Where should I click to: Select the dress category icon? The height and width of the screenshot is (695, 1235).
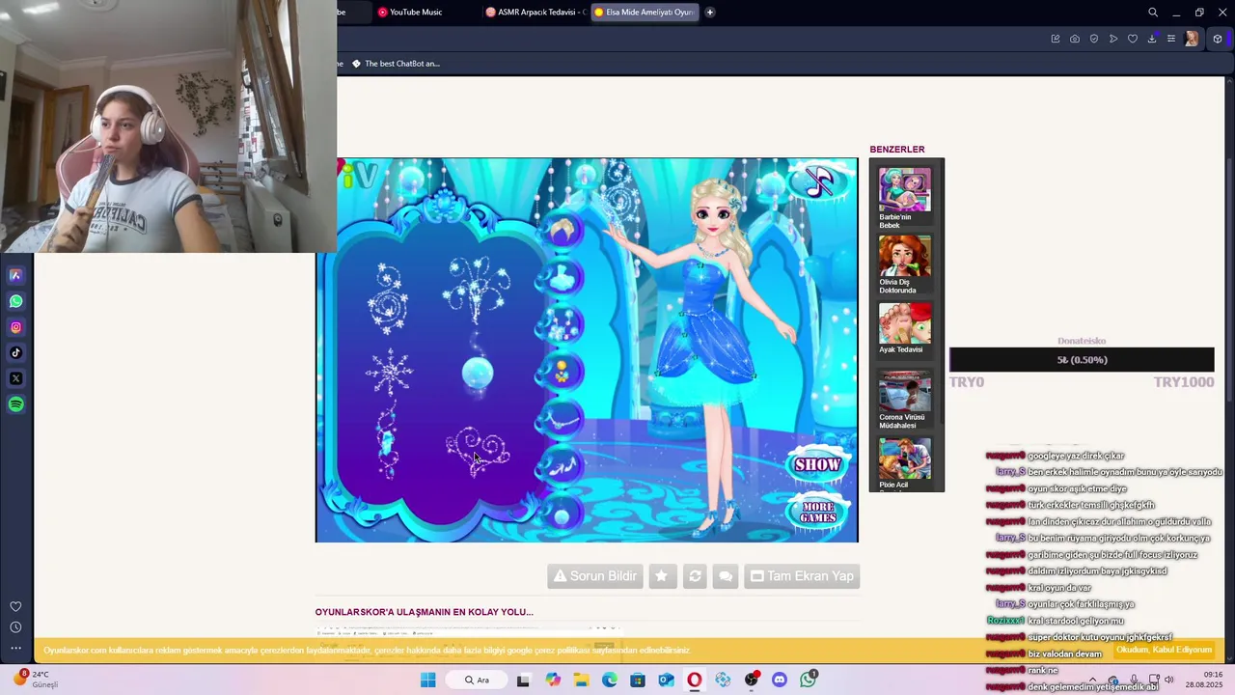[563, 280]
